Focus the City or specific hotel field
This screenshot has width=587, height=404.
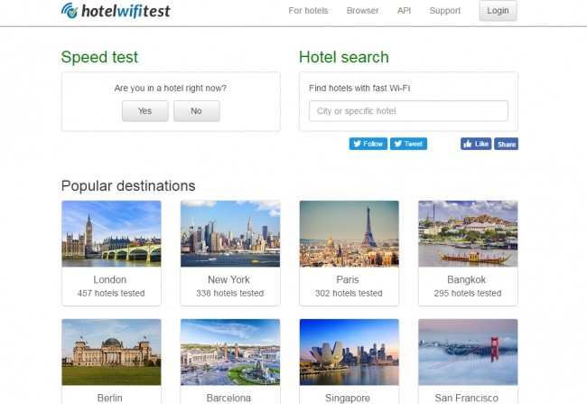[x=408, y=111]
